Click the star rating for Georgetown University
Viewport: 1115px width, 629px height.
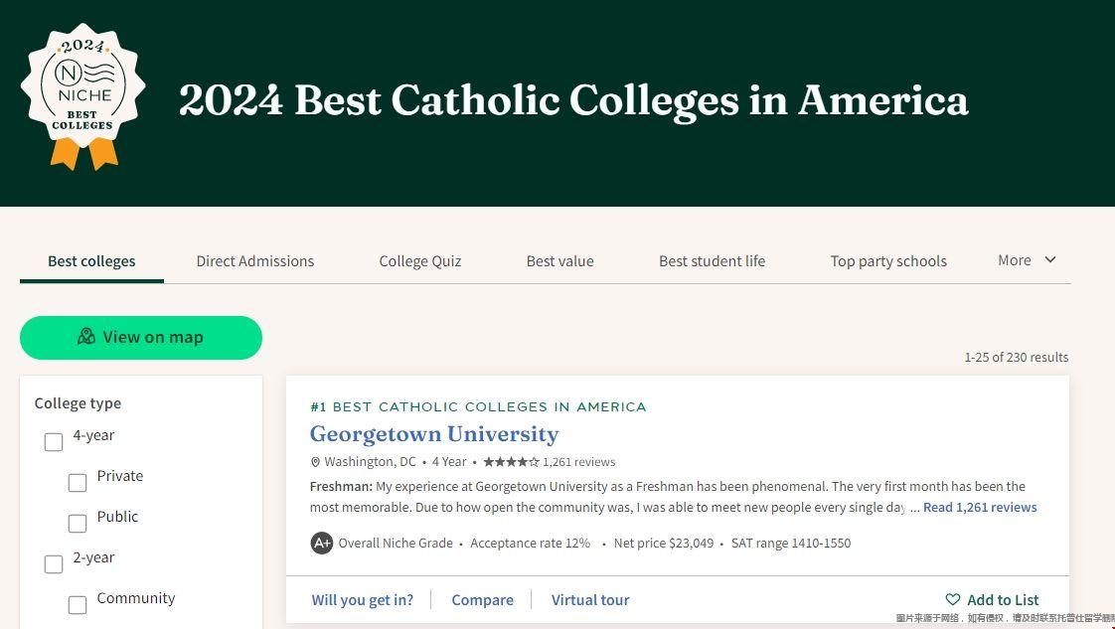coord(511,462)
